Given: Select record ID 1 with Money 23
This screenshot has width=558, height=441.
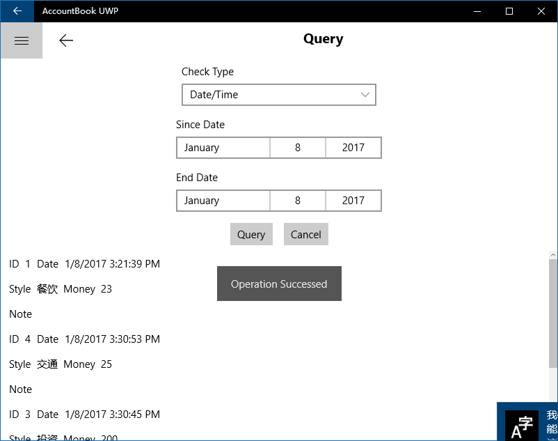Looking at the screenshot, I should 83,264.
